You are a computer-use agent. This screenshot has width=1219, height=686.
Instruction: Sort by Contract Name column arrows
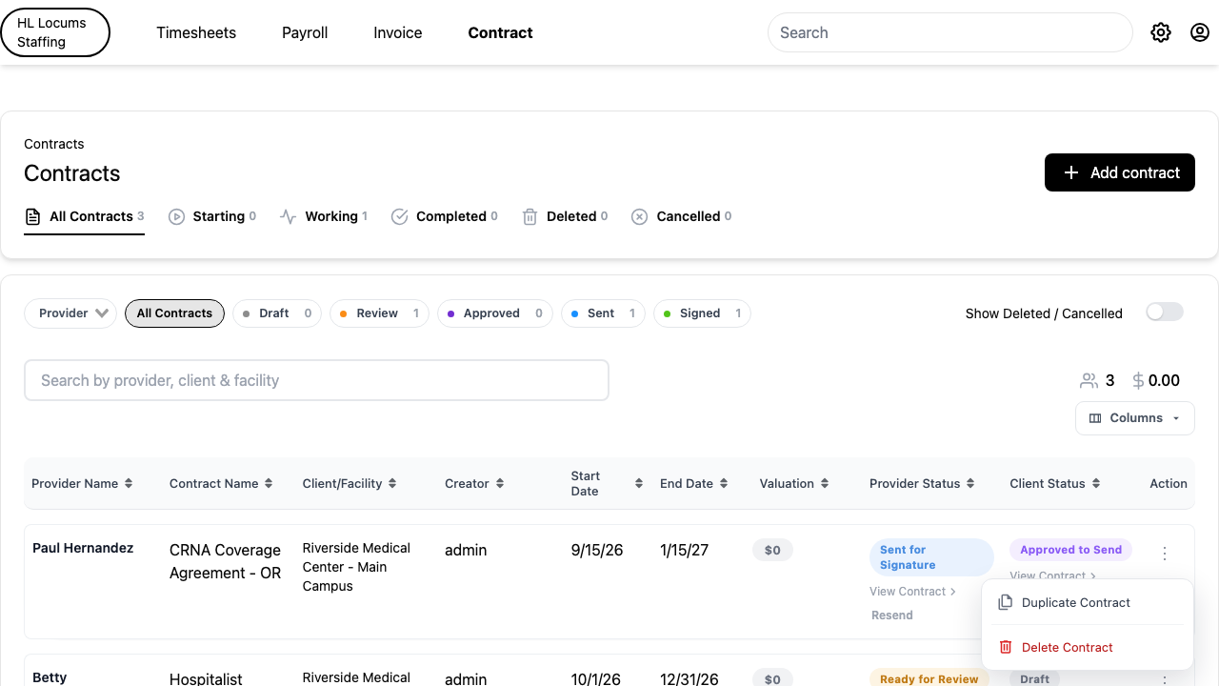[x=269, y=483]
